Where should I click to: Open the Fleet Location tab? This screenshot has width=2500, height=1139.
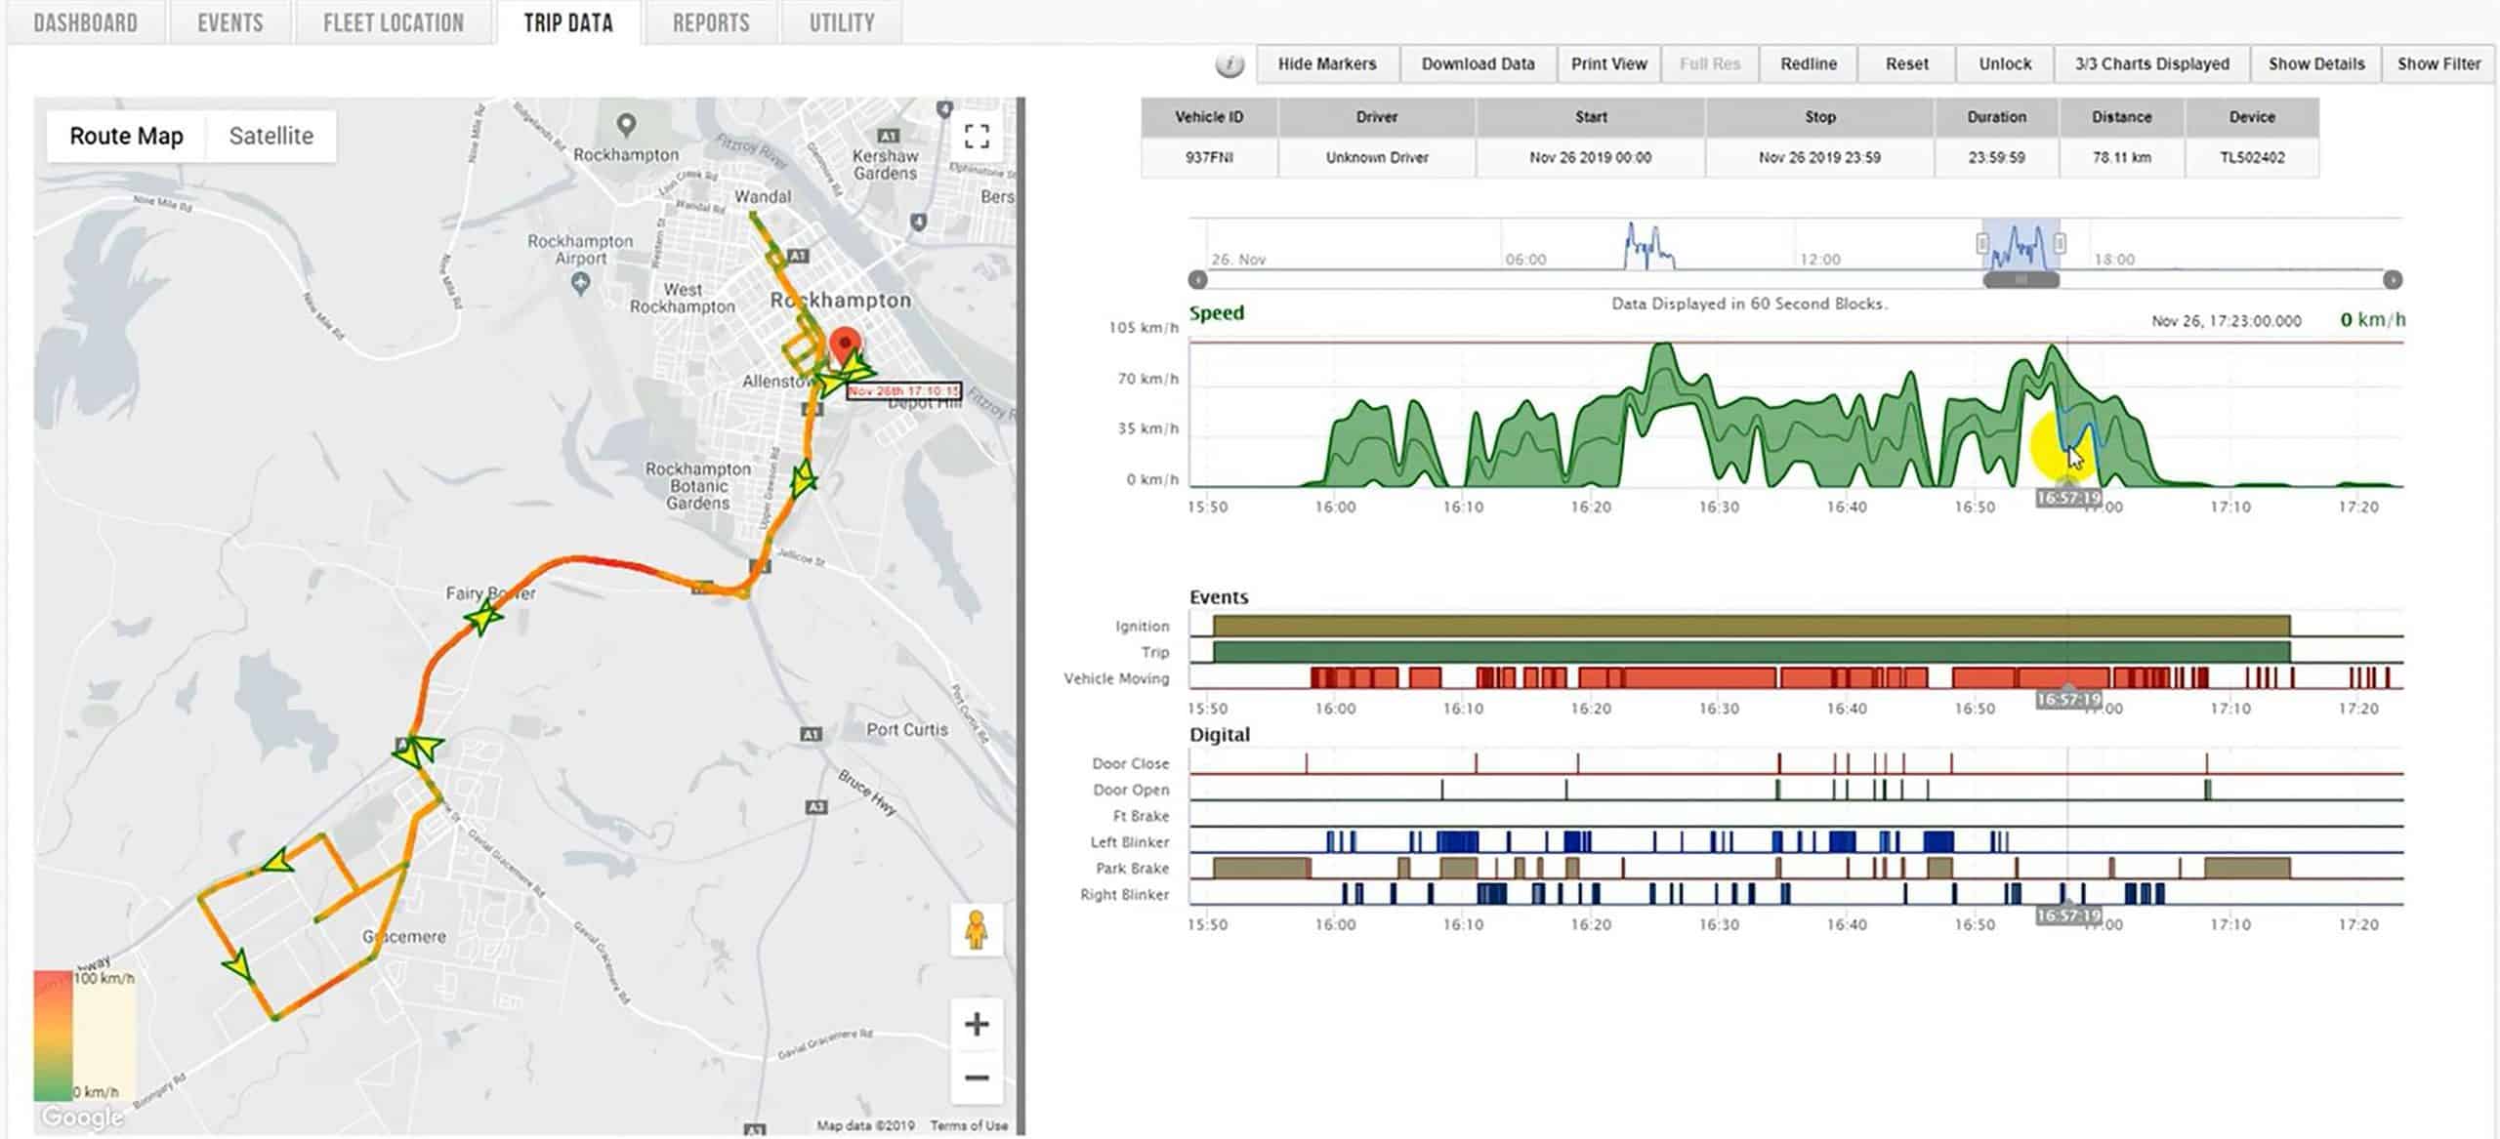394,22
